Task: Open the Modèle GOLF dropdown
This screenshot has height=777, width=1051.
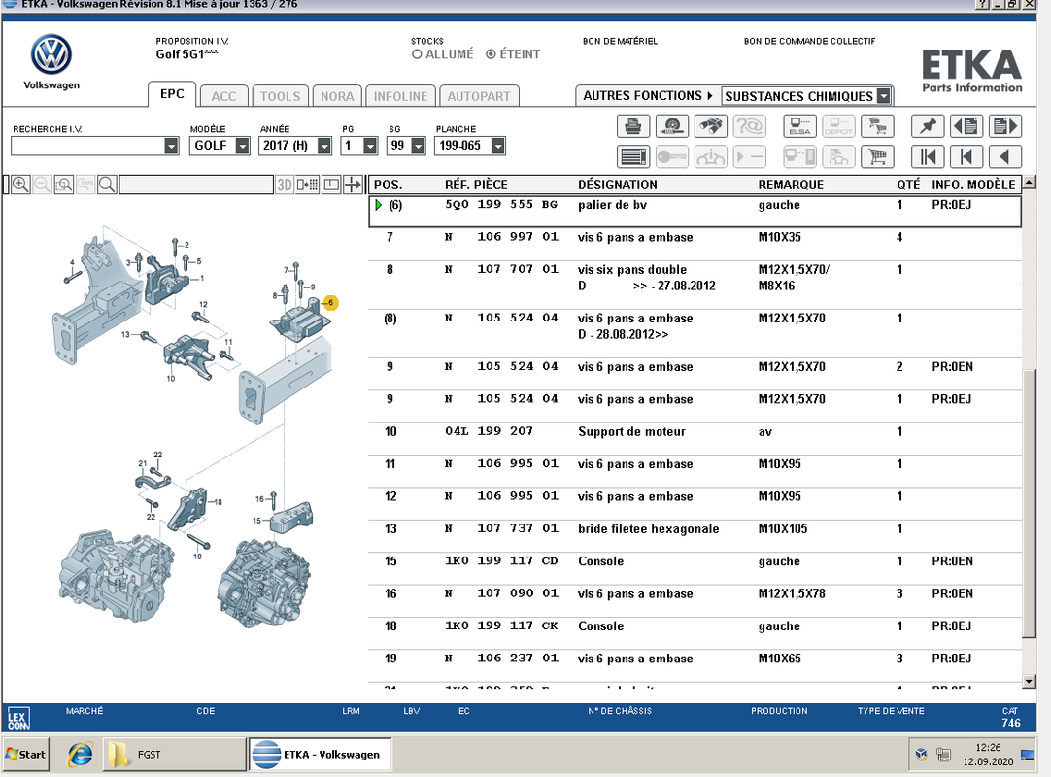Action: (x=243, y=146)
